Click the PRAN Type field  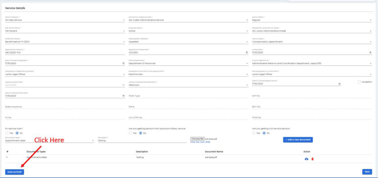pyautogui.click(x=188, y=96)
